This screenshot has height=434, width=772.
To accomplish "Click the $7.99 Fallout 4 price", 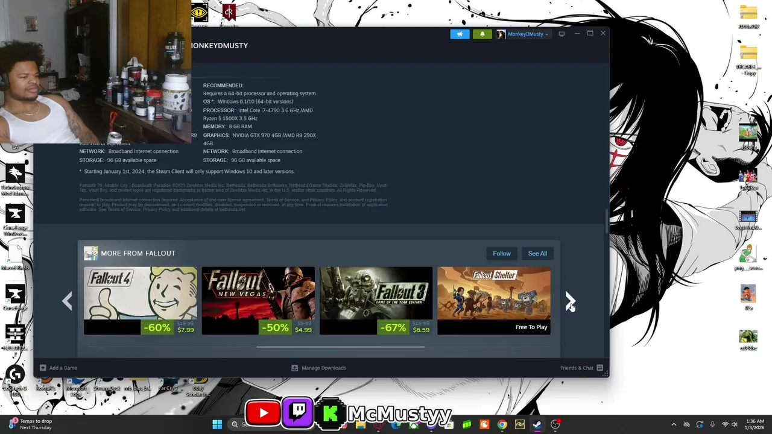I will (185, 330).
